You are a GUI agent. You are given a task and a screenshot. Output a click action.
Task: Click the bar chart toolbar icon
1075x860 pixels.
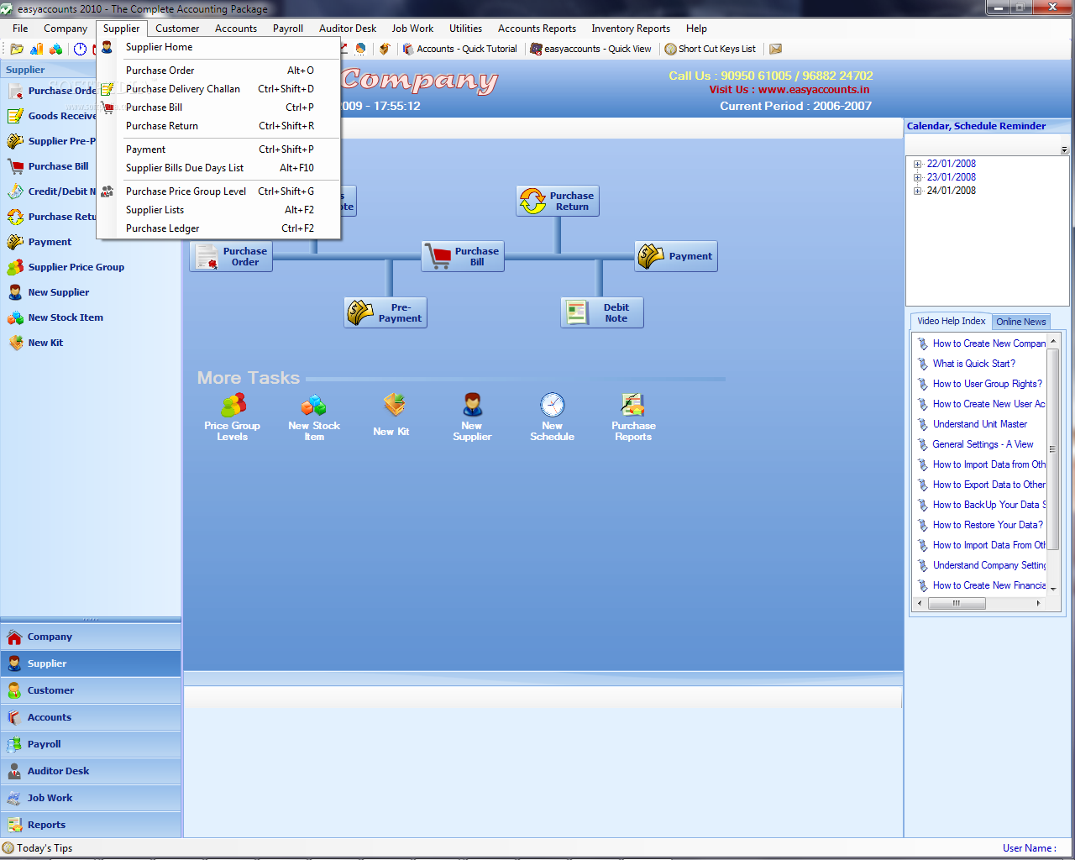(36, 49)
